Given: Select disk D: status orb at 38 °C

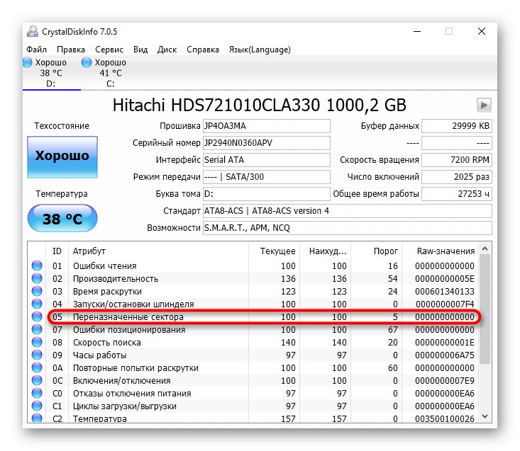Looking at the screenshot, I should (28, 63).
